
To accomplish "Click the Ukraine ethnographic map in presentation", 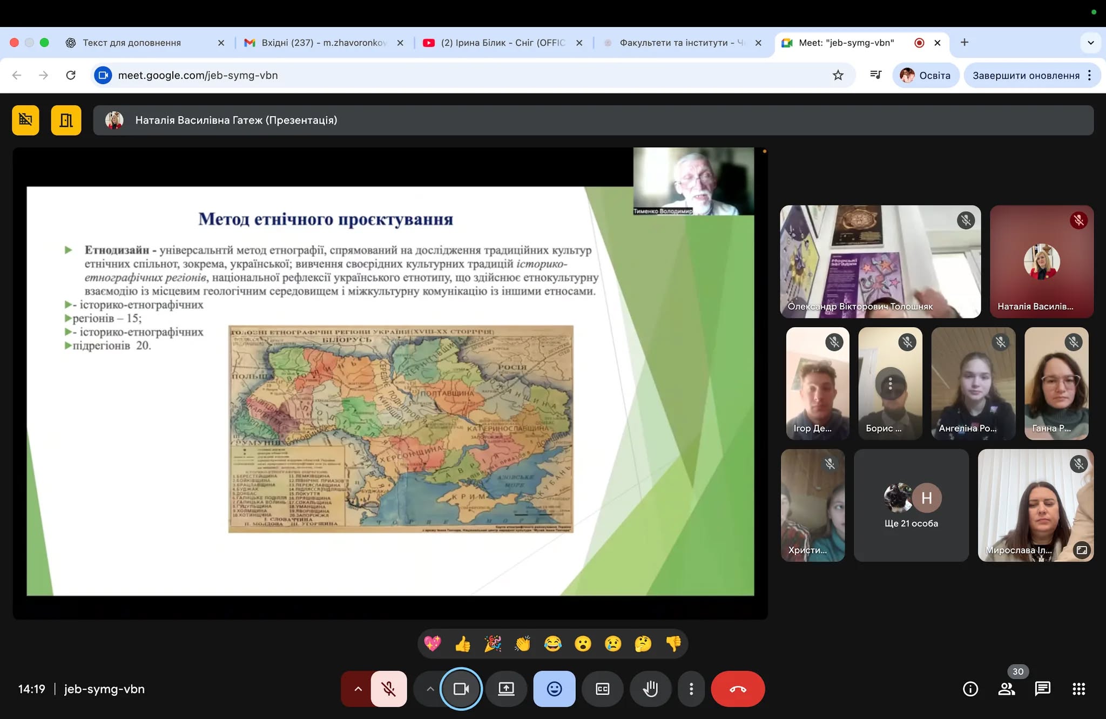I will pos(401,429).
